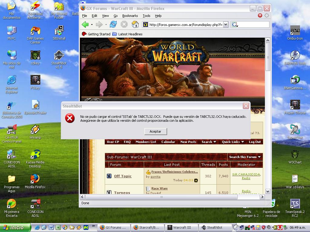The image size is (310, 232).
Task: Select the Mi PC desktop icon
Action: pos(12,33)
